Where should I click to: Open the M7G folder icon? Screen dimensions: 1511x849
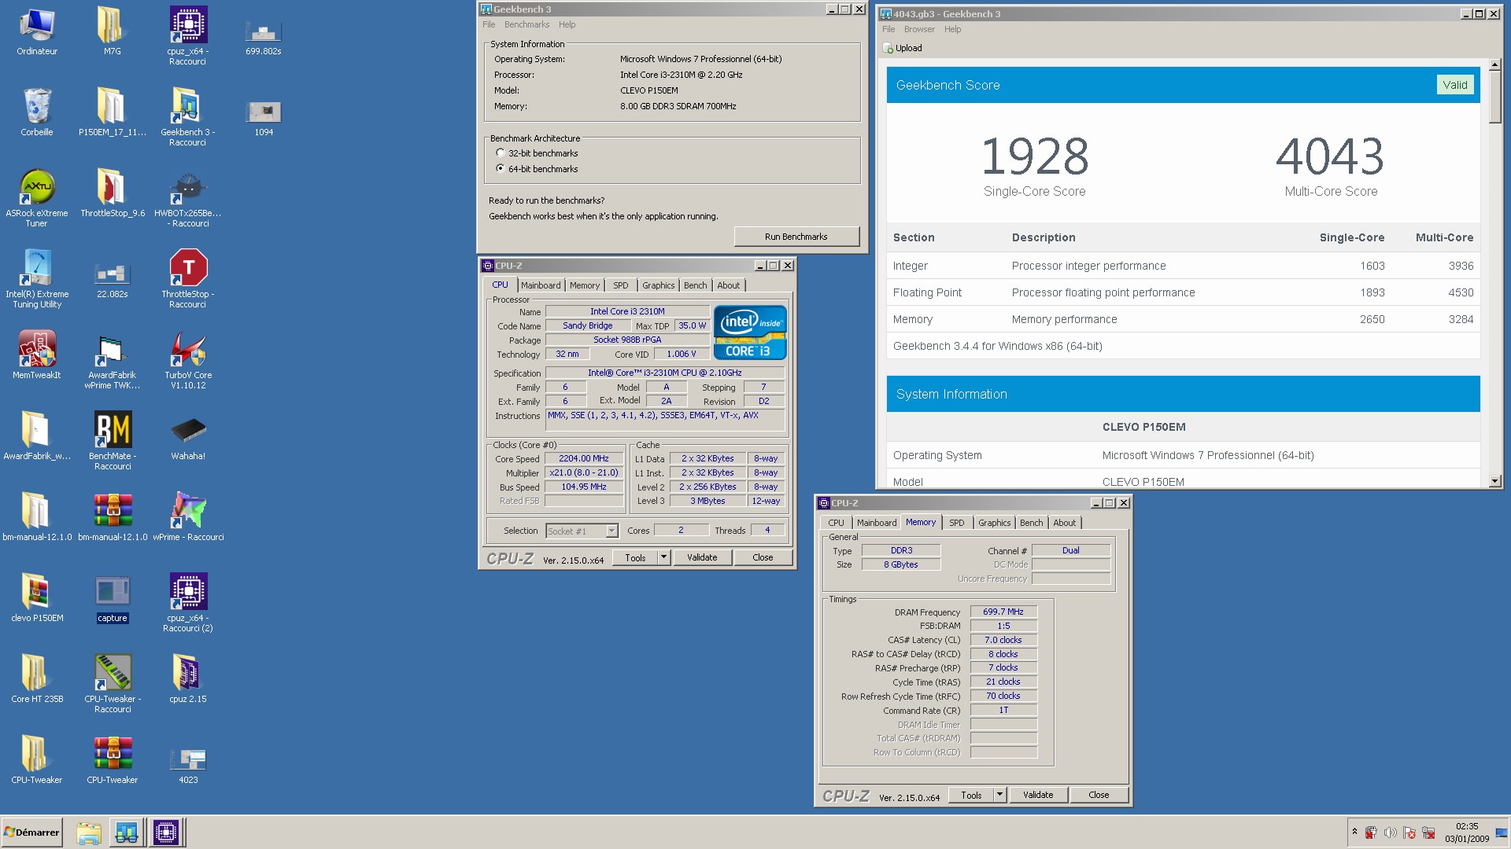[112, 31]
